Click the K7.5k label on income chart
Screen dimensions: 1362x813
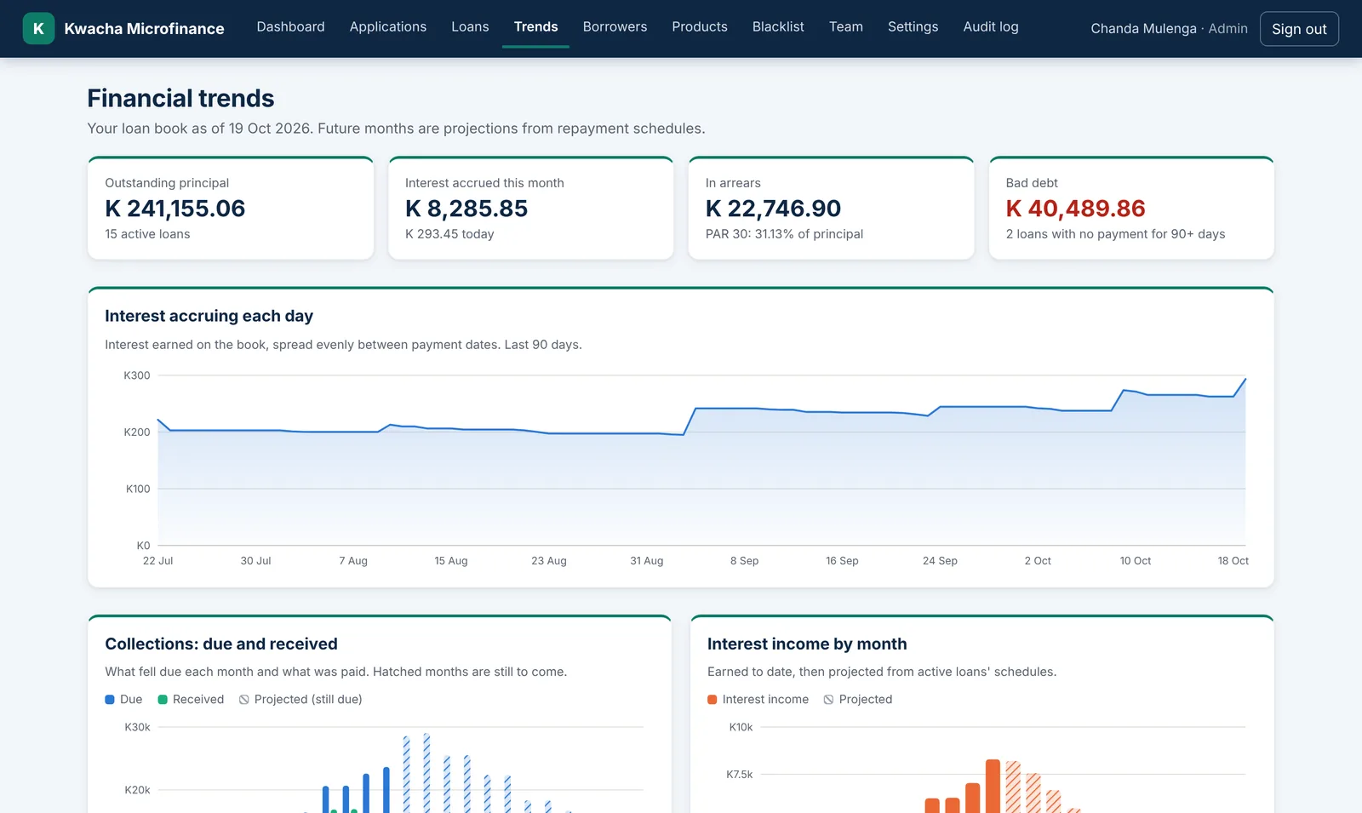click(x=739, y=775)
